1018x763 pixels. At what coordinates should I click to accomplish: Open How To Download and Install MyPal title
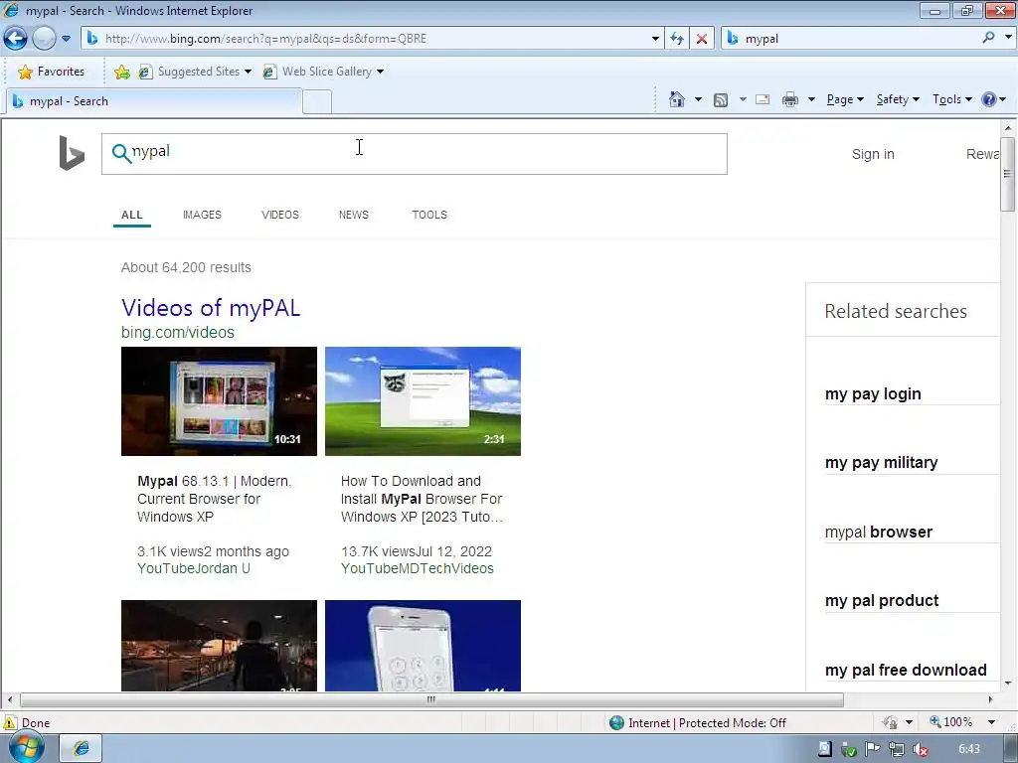click(x=422, y=499)
